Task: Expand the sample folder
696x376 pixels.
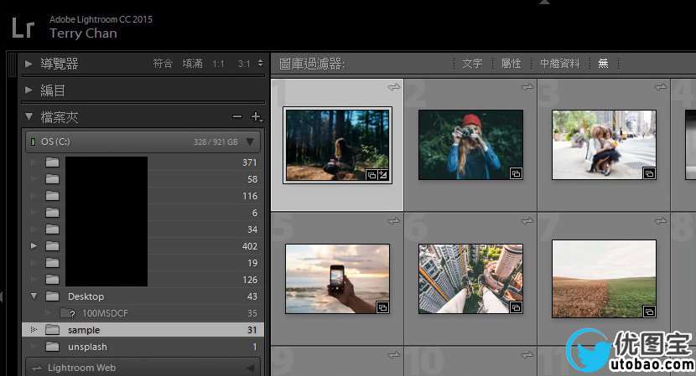Action: click(34, 330)
